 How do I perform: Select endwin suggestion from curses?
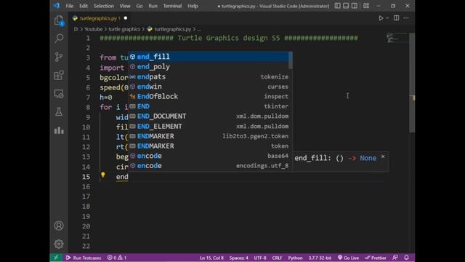coord(209,87)
